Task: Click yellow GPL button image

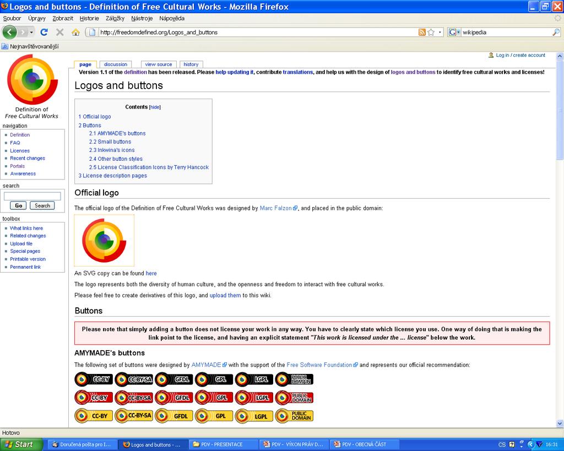Action: pos(214,416)
